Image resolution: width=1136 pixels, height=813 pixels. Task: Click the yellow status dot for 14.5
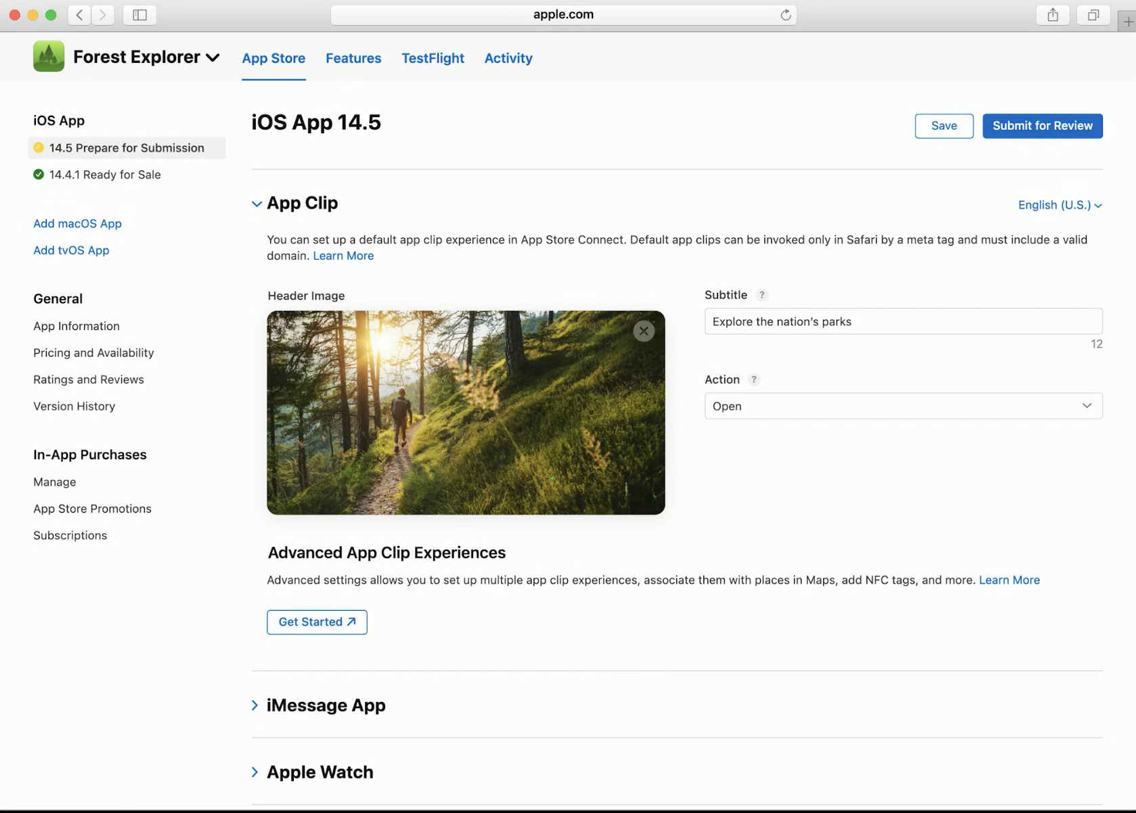[x=39, y=147]
